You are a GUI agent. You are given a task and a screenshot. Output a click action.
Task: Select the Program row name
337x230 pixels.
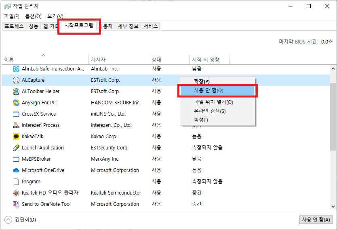point(31,182)
